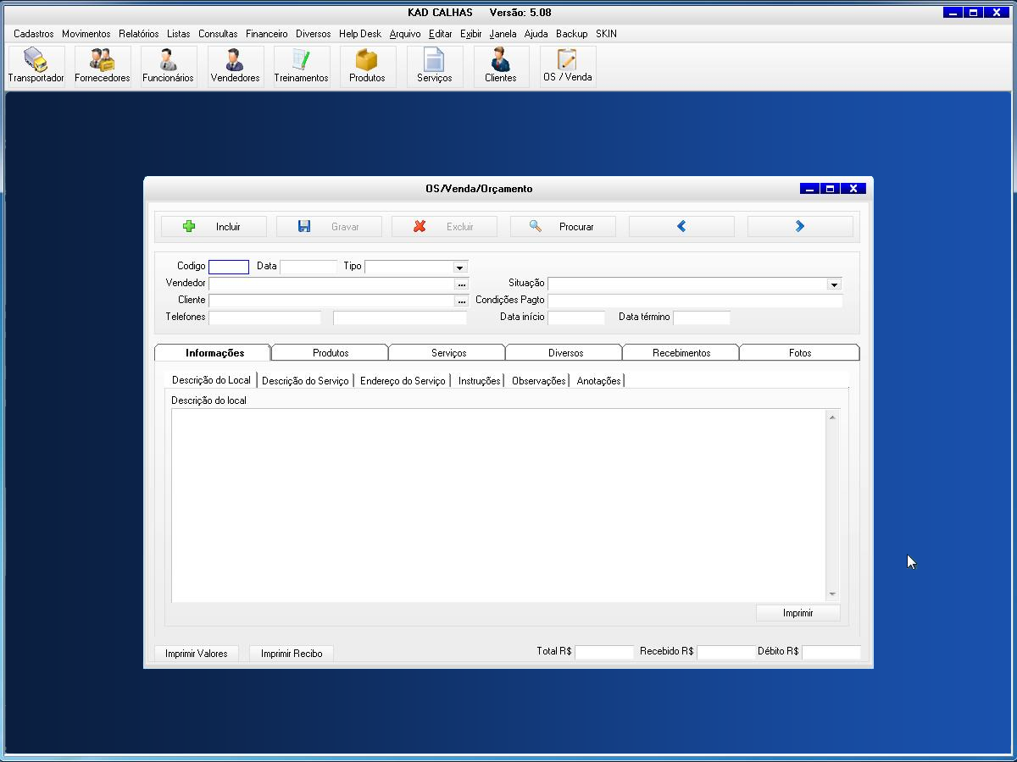
Task: Switch to the Fotos tab
Action: pyautogui.click(x=800, y=353)
